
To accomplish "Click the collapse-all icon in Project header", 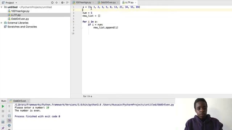I will pyautogui.click(x=57, y=3).
